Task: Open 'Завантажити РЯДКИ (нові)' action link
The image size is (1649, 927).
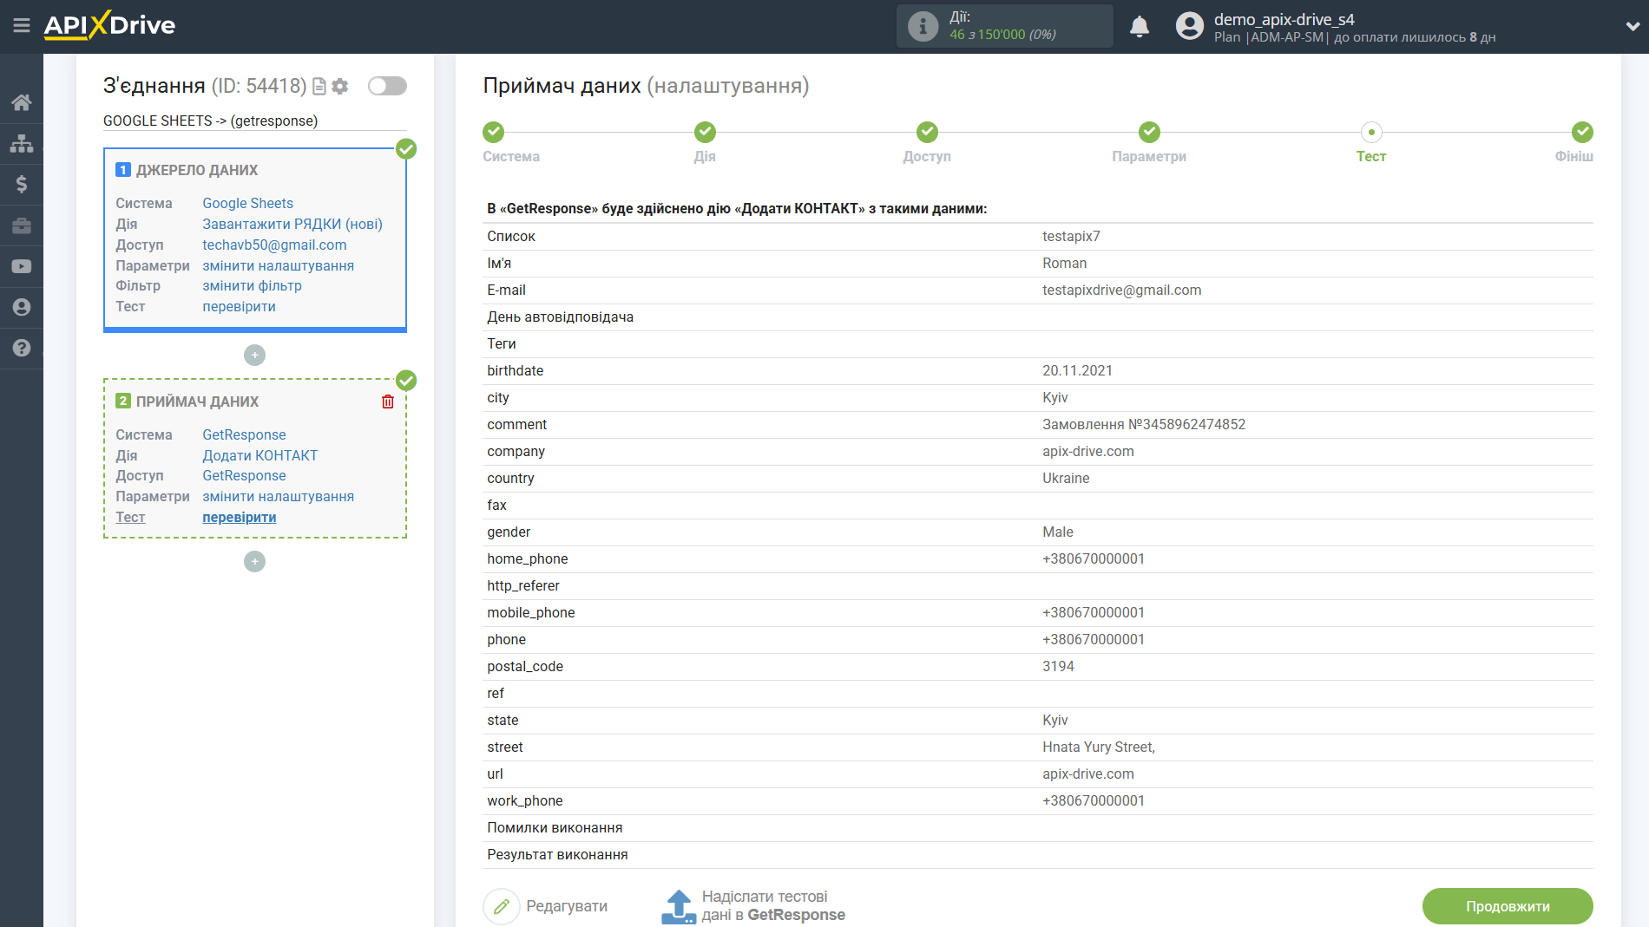Action: 292,224
